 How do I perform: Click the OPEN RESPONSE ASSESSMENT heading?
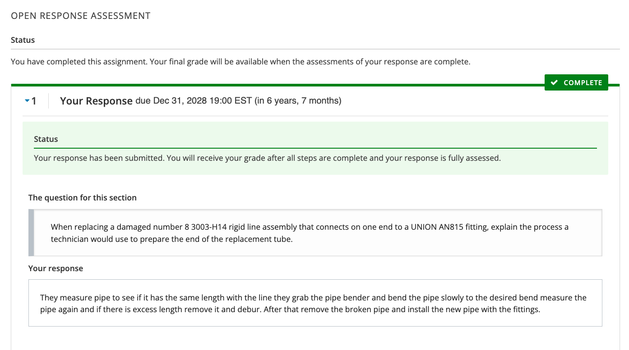[x=80, y=15]
